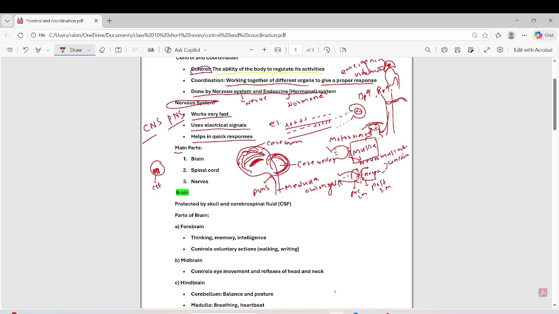Click 'b) Midbrain' heading
The width and height of the screenshot is (559, 314).
coord(188,260)
